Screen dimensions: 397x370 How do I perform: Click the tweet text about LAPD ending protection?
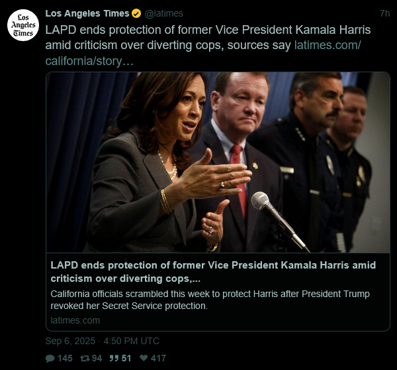coord(208,37)
